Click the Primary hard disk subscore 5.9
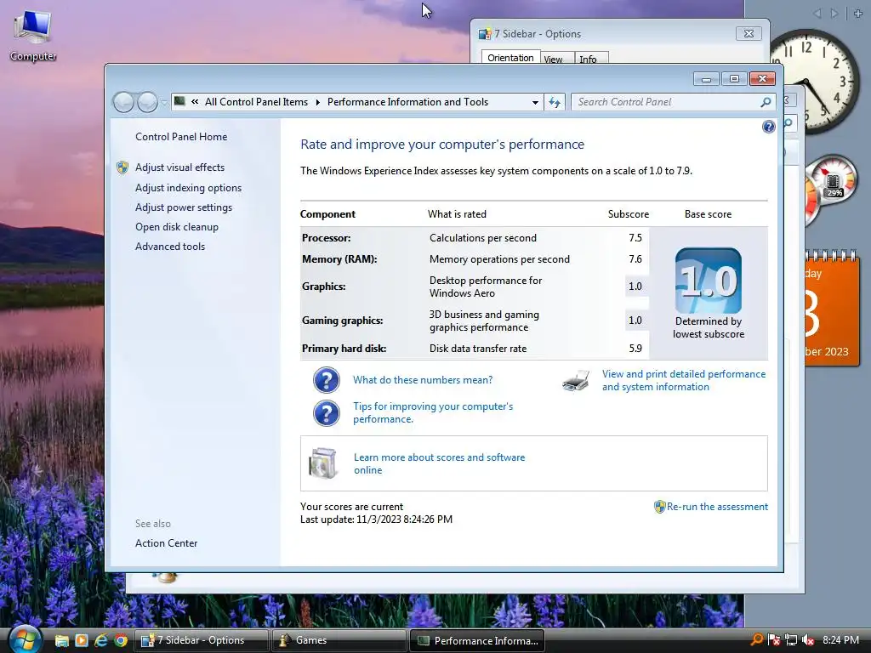 [635, 348]
